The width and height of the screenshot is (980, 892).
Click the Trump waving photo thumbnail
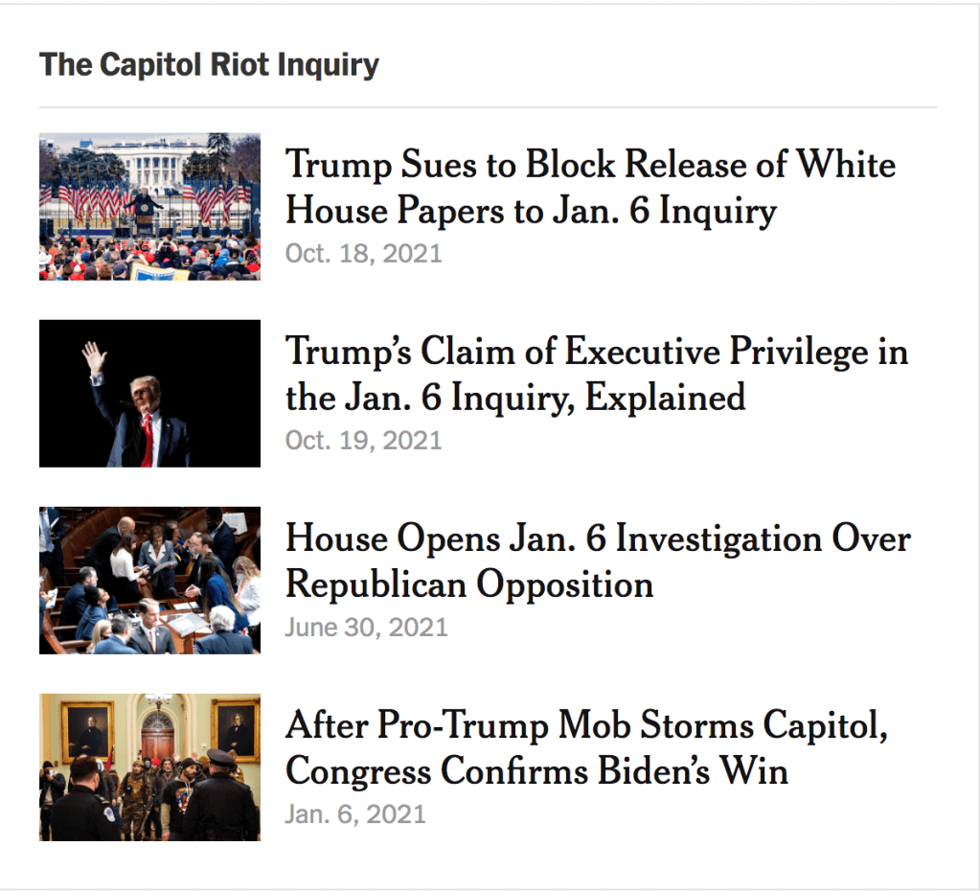(x=149, y=393)
